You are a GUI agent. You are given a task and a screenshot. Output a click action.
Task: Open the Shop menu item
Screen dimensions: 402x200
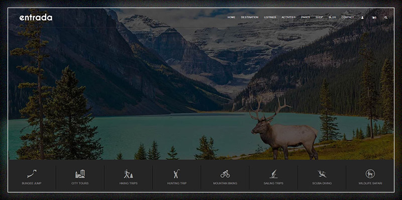[319, 17]
